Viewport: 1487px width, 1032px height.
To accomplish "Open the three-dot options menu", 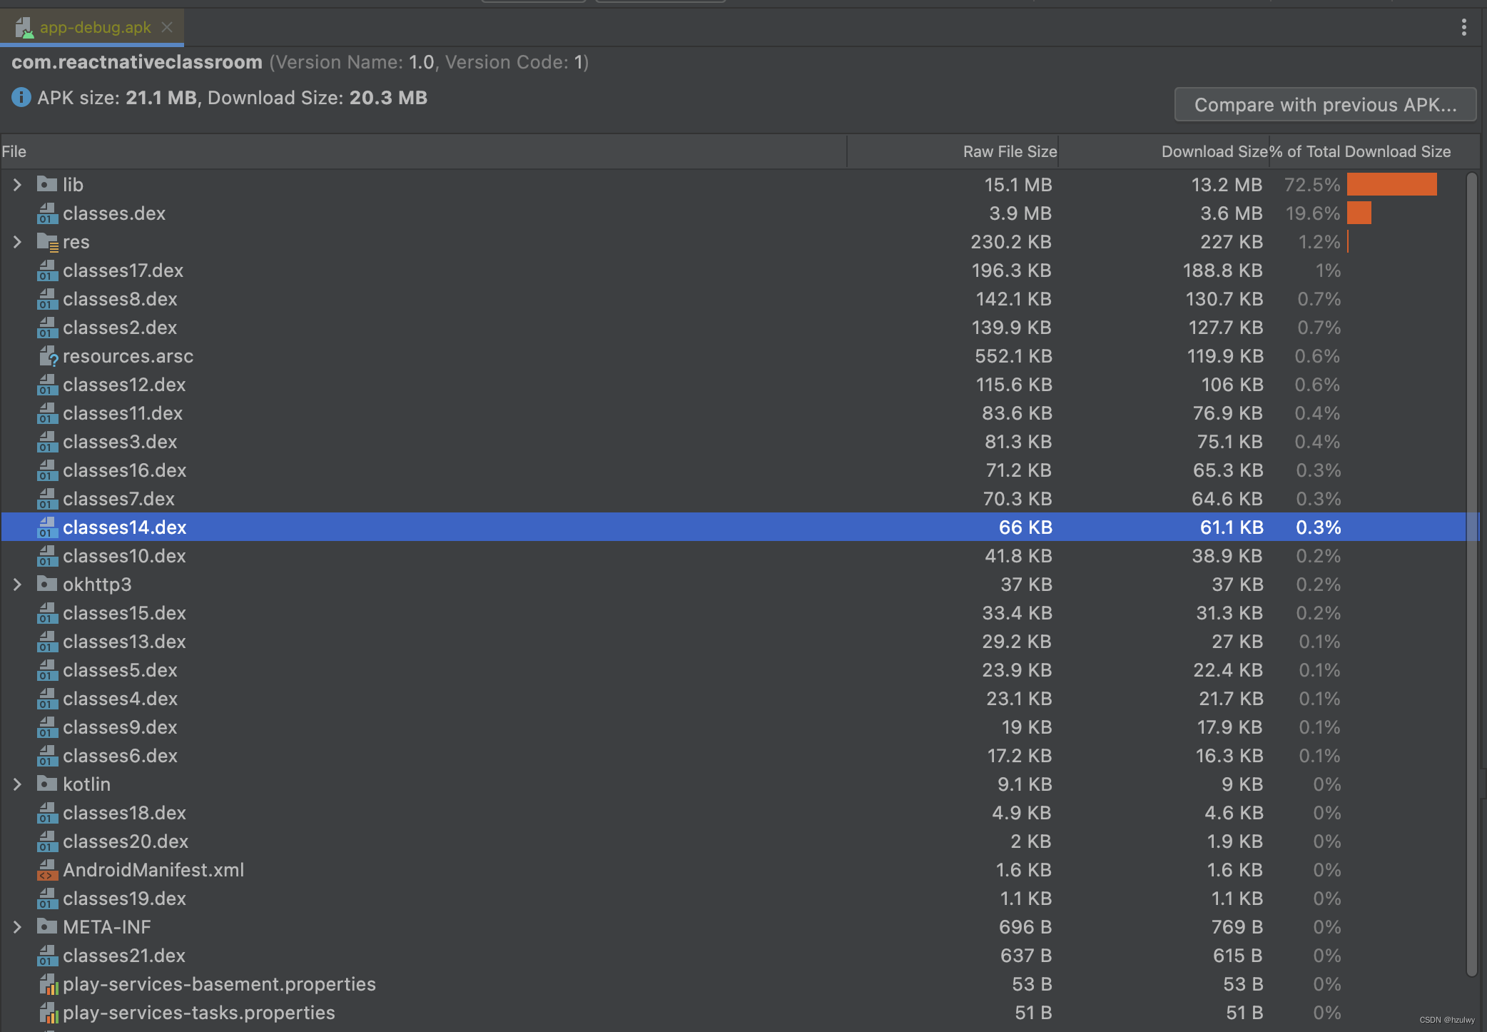I will pyautogui.click(x=1463, y=27).
